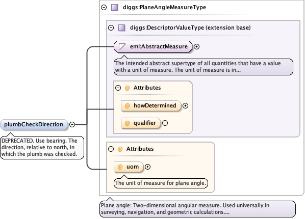Click the abstract element icon in eml:AbstractMeasure
The width and height of the screenshot is (305, 219).
tap(122, 47)
